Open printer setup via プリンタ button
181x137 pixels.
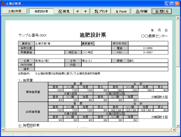(x=101, y=11)
